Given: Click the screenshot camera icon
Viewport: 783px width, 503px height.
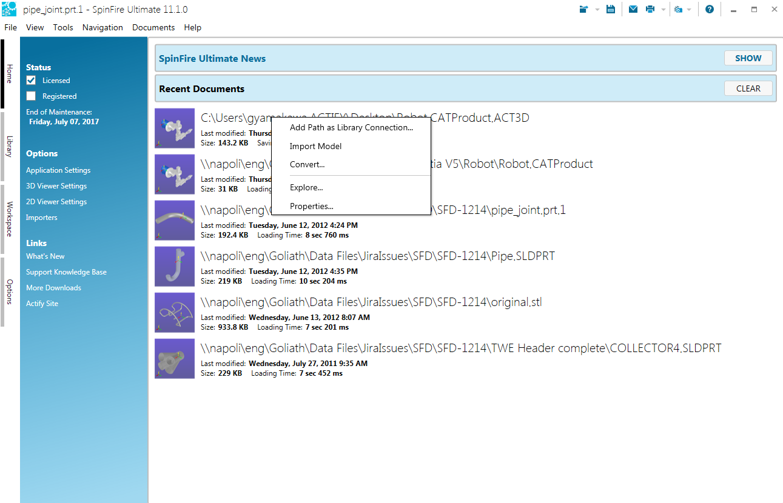Looking at the screenshot, I should coord(678,10).
